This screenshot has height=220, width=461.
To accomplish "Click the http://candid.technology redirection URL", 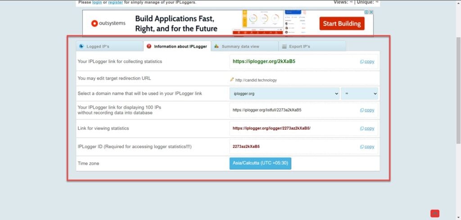I will [x=256, y=80].
